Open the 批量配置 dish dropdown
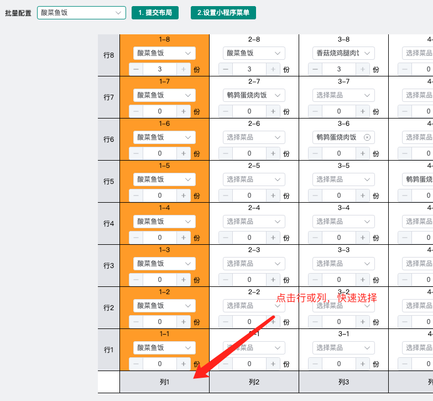Image resolution: width=433 pixels, height=401 pixels. (x=81, y=13)
